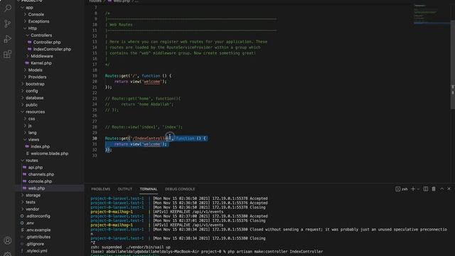Click the PHP icon beside index.php
Screen dimensions: 455x256
27,146
